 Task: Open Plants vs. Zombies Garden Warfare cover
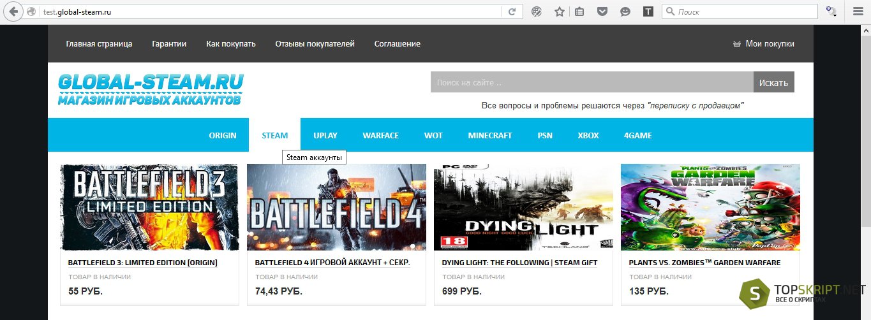coord(710,207)
